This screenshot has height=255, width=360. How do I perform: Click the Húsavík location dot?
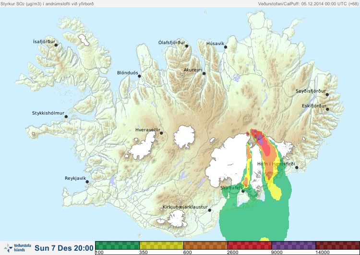226,47
